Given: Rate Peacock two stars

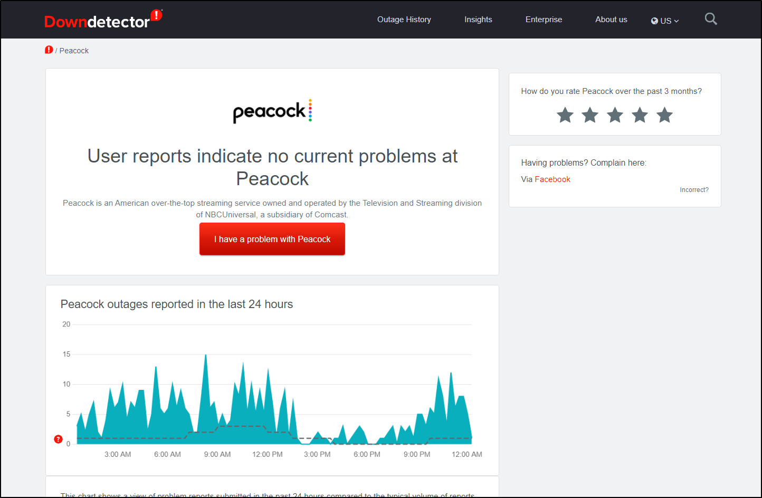Looking at the screenshot, I should coord(590,115).
